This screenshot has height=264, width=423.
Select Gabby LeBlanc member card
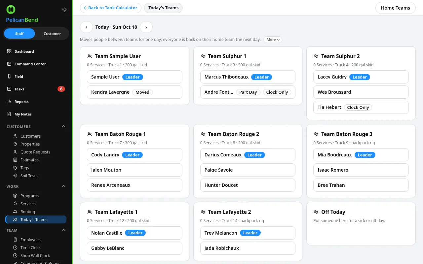click(135, 248)
